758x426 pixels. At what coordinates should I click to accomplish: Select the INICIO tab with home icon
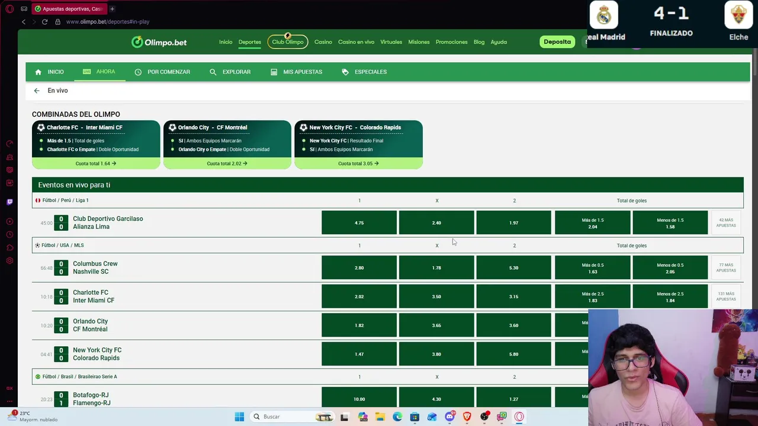pyautogui.click(x=49, y=72)
